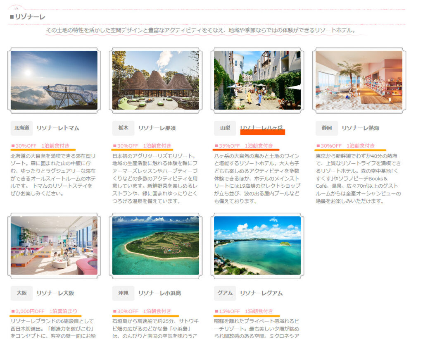The width and height of the screenshot is (423, 339).
Task: Select the 静岡 prefecture label
Action: (x=326, y=128)
